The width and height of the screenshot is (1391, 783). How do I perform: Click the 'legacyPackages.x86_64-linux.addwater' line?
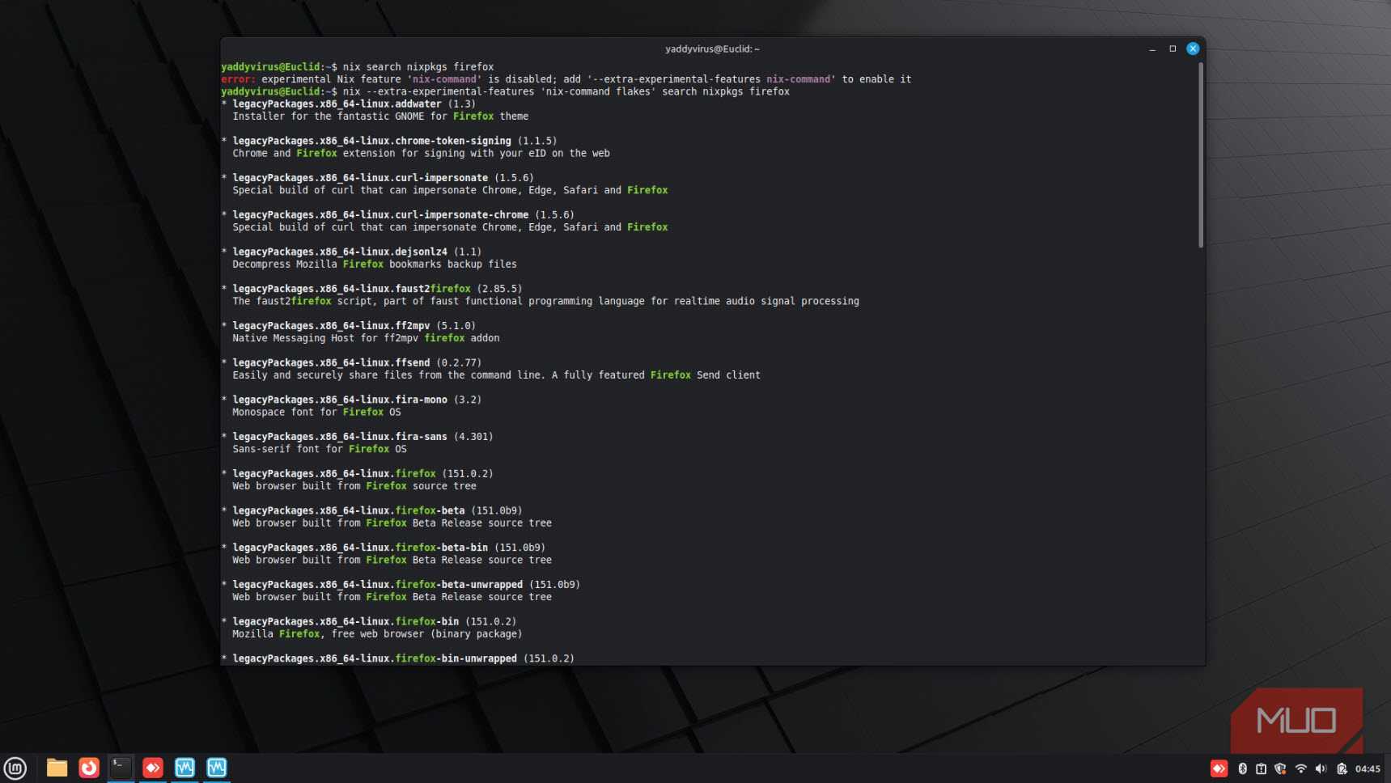click(349, 104)
